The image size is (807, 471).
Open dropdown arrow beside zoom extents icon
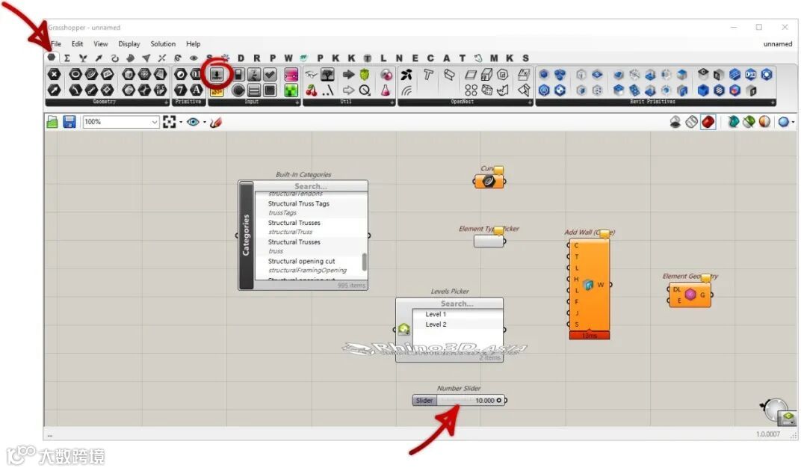coord(181,123)
